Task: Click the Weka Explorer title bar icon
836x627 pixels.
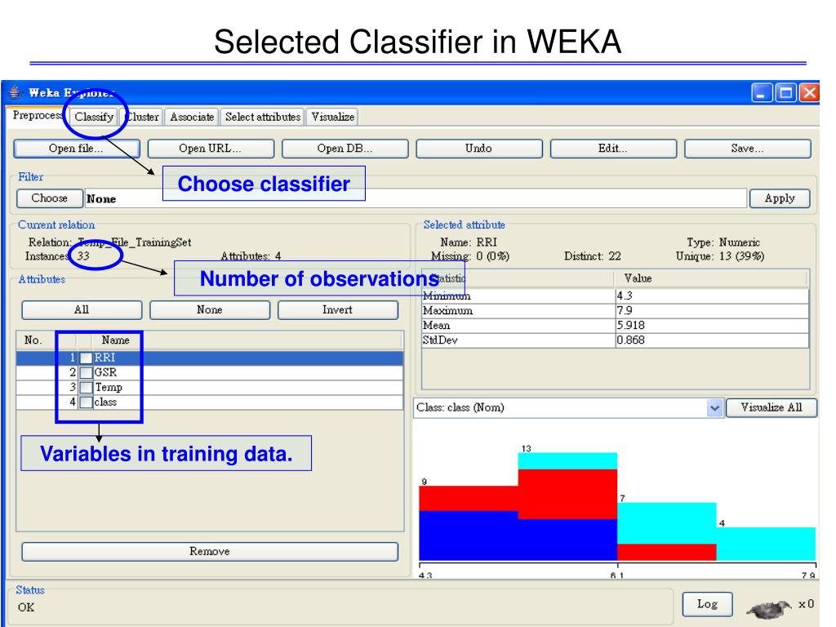Action: coord(16,91)
